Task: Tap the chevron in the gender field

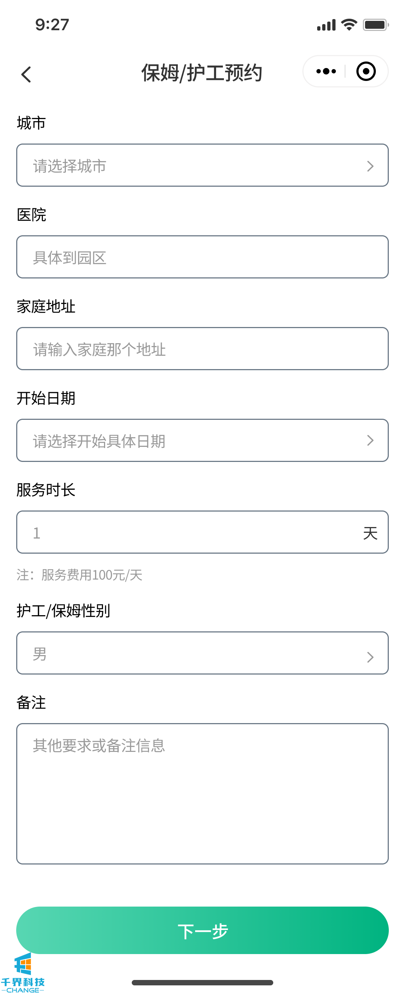Action: tap(370, 657)
